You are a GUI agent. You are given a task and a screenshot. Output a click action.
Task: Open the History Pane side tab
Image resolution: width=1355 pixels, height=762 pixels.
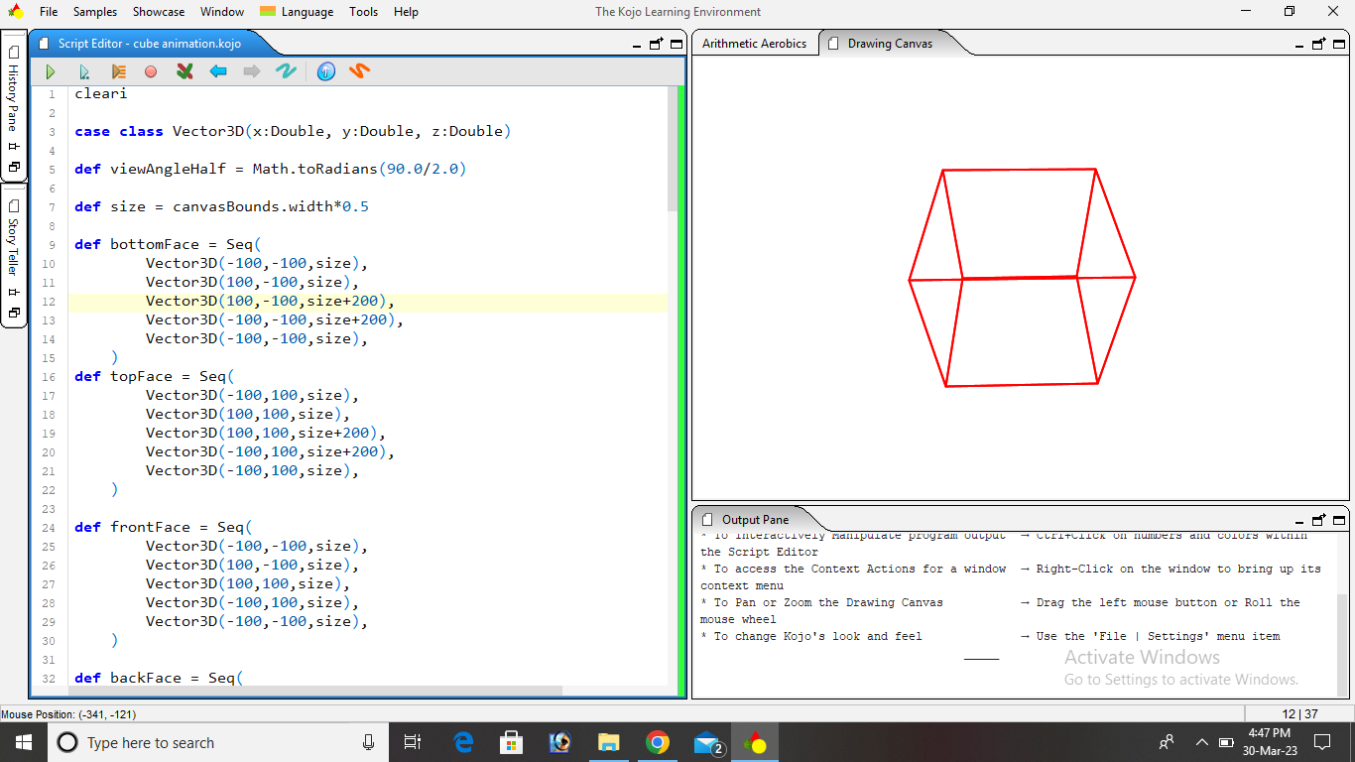point(13,98)
